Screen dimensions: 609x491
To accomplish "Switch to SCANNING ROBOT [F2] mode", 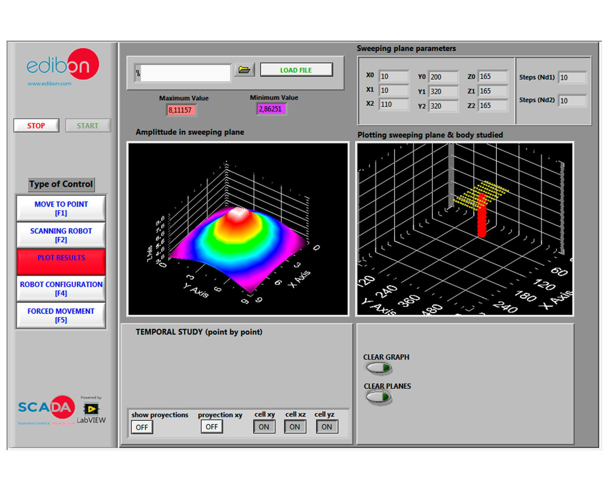I will [x=61, y=235].
